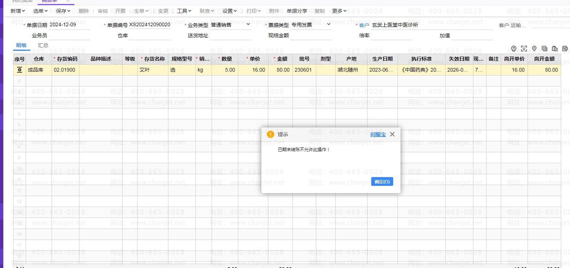The image size is (570, 268).
Task: Click the lightbulb tips icon above the grid
Action: coord(514,49)
